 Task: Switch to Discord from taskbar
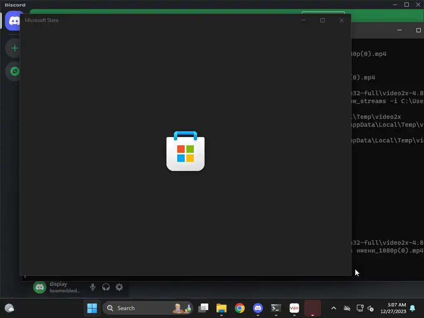(x=258, y=308)
